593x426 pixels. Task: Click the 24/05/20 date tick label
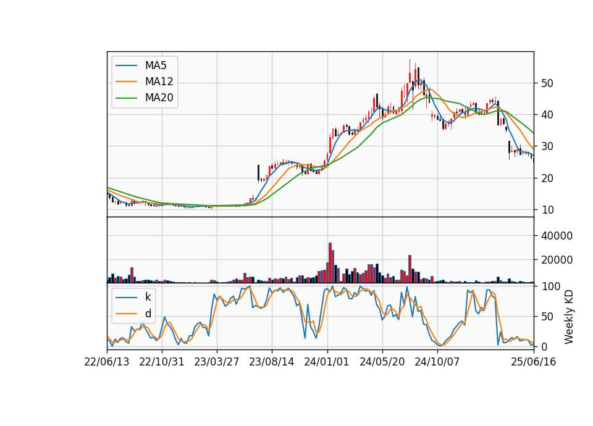[x=382, y=362]
